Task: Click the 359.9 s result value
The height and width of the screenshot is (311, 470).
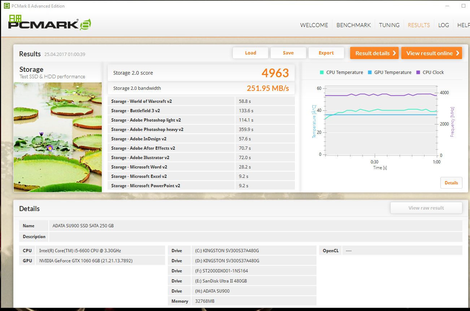Action: [246, 129]
